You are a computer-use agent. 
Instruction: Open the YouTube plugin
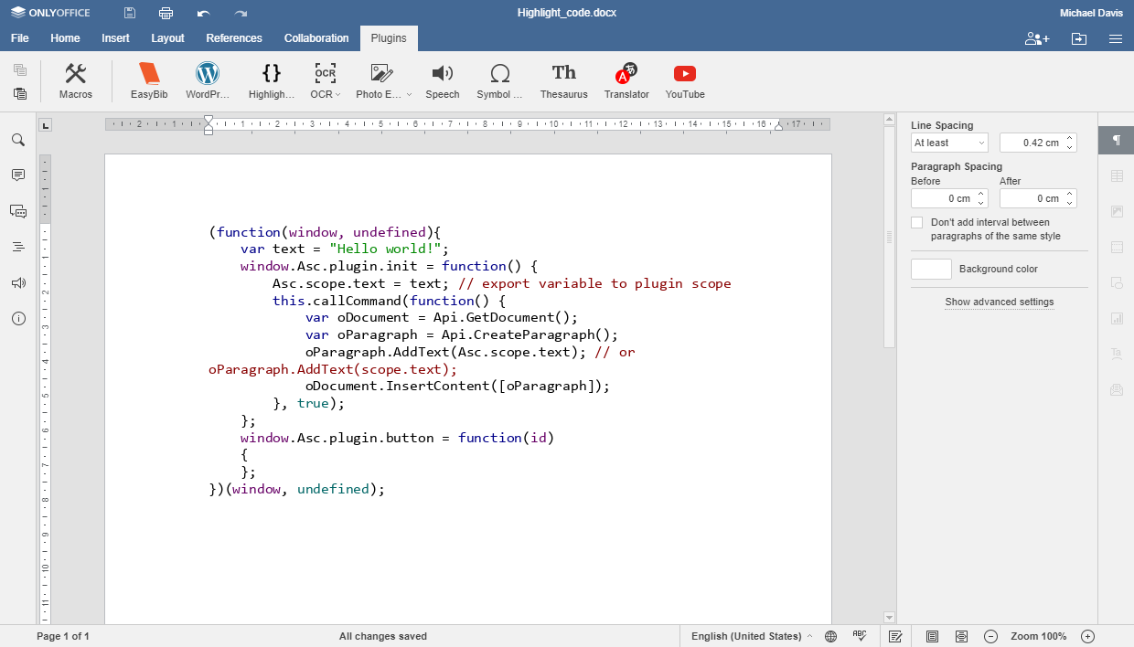(x=685, y=81)
